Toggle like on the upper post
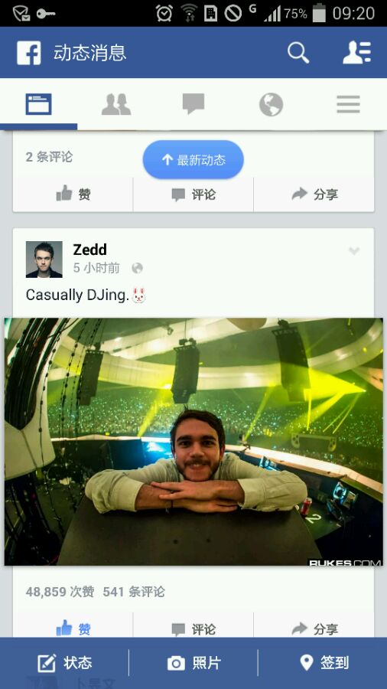Viewport: 387px width, 689px height. pyautogui.click(x=73, y=194)
